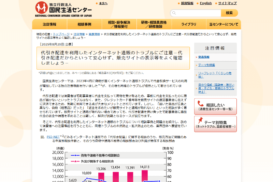The image size is (273, 182).
Task: Open 見守り情報 sidebar link
Action: click(x=216, y=88)
